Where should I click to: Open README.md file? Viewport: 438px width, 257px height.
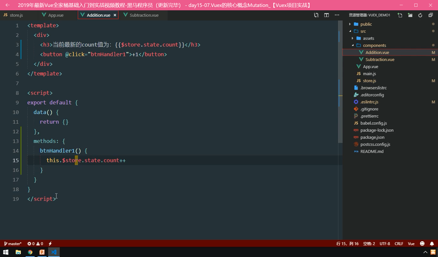(x=390, y=151)
